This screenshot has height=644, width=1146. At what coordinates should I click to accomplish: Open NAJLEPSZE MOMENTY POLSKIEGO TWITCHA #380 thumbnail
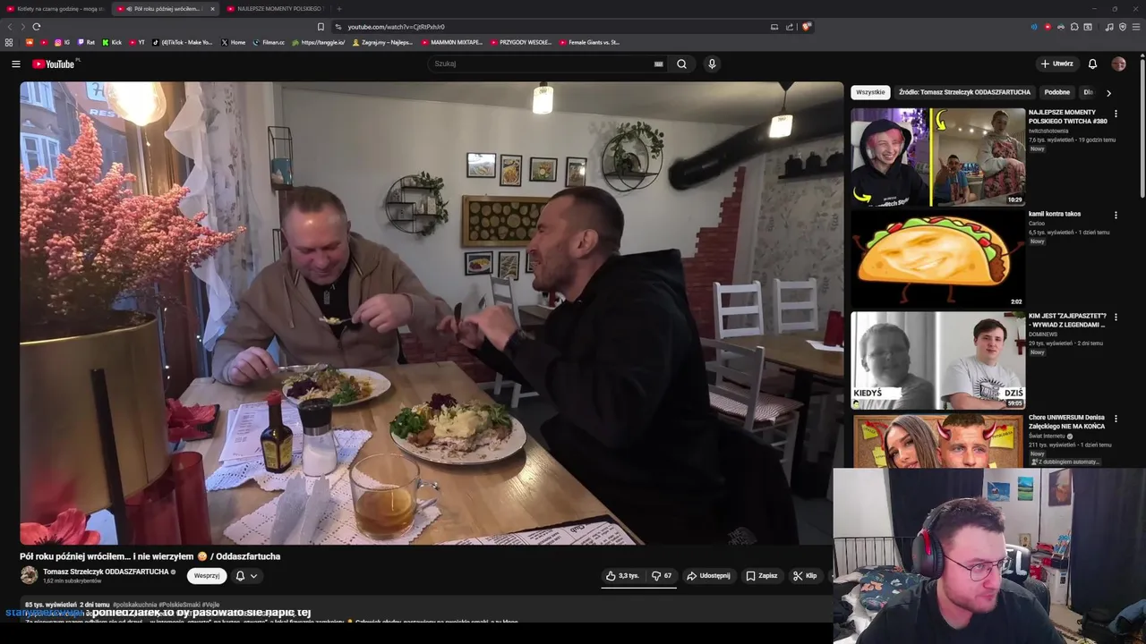point(937,157)
